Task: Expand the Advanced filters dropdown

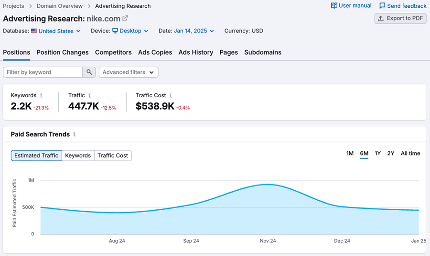Action: click(129, 72)
